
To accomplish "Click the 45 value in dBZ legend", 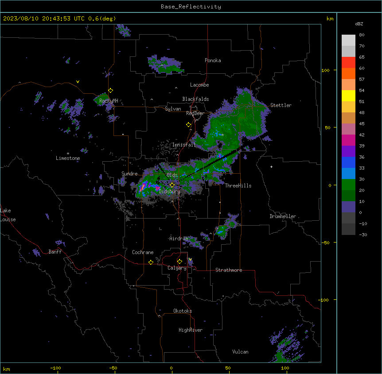I will 362,124.
